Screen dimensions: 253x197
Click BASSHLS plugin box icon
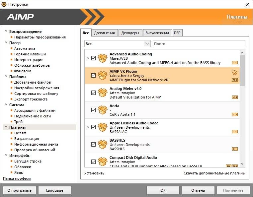pyautogui.click(x=103, y=145)
